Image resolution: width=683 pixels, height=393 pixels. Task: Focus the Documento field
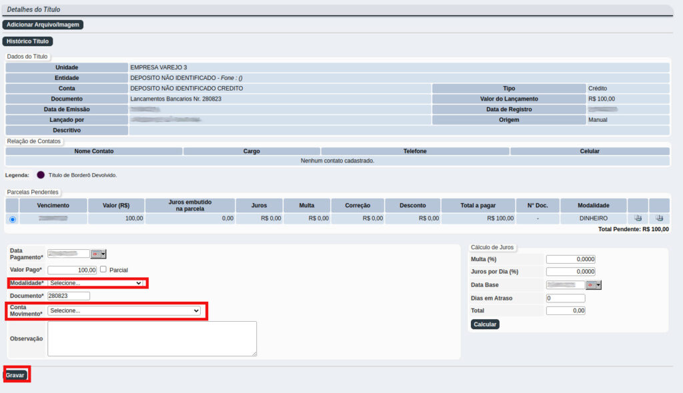tap(68, 296)
